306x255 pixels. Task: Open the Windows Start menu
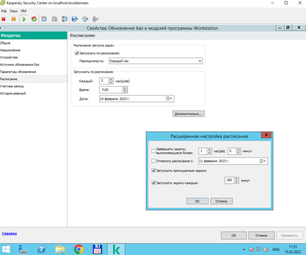[6, 249]
